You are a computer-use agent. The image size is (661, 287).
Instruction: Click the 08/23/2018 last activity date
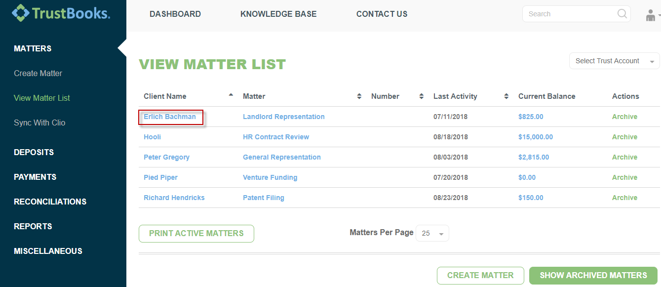point(450,198)
